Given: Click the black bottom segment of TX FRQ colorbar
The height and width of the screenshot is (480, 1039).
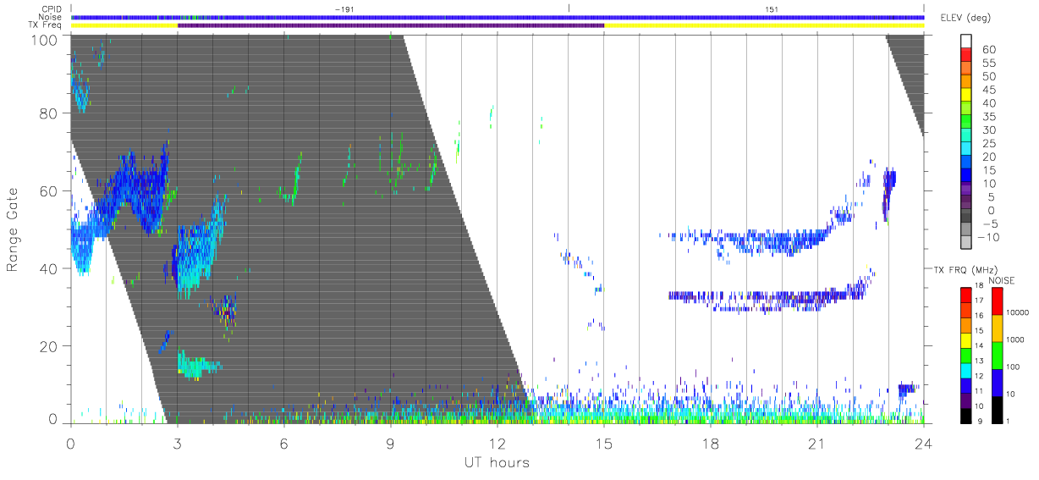Looking at the screenshot, I should (966, 415).
